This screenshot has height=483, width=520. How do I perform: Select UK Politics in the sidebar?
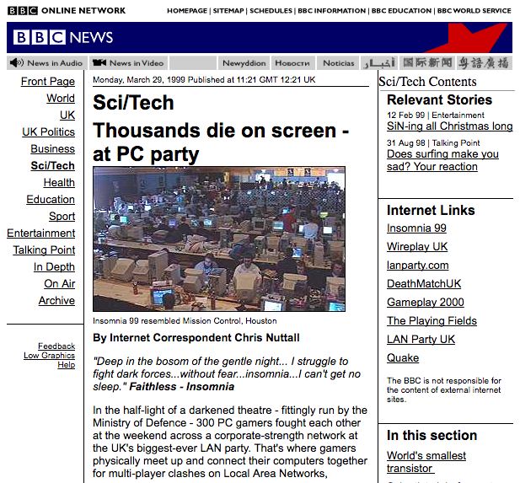point(48,131)
